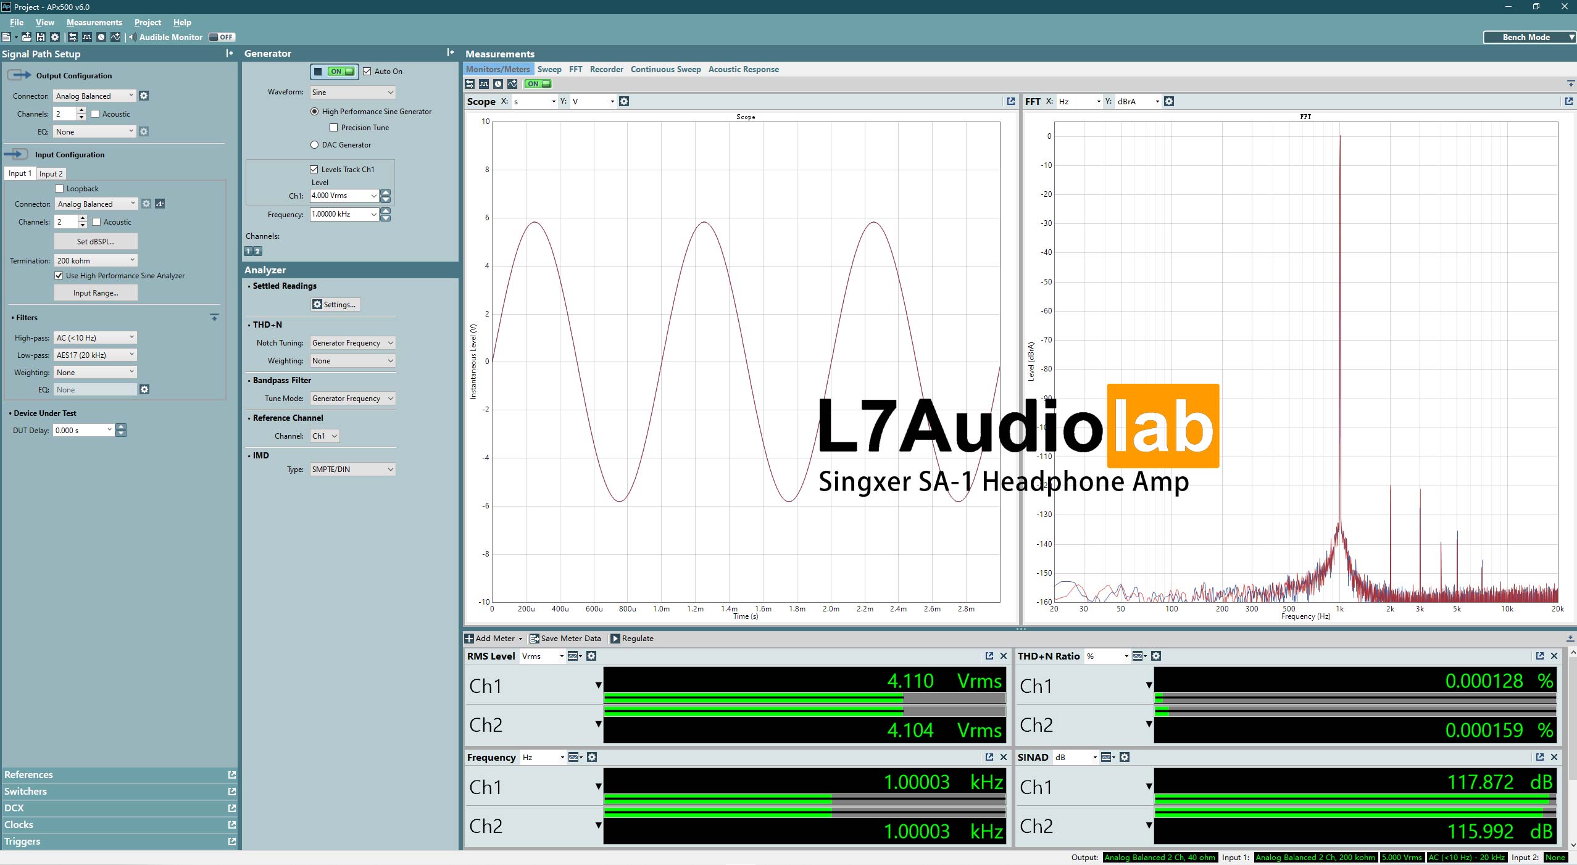Open the Waveform Sine dropdown
Screen dimensions: 1577x865
pos(352,93)
